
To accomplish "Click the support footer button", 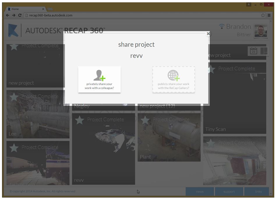I will tap(229, 192).
